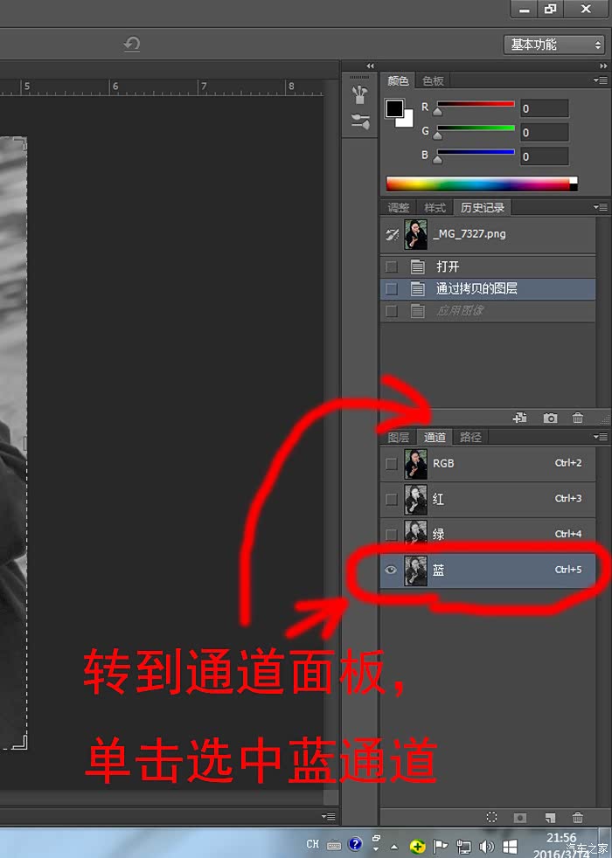Image resolution: width=612 pixels, height=858 pixels.
Task: Click the document icon of 应用图像 state
Action: click(417, 311)
